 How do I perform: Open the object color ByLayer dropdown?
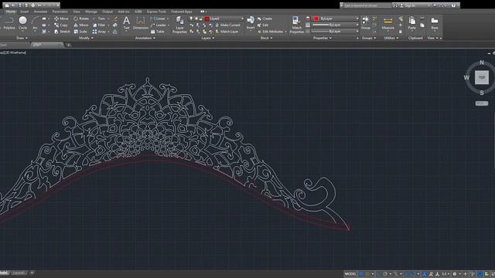(336, 19)
